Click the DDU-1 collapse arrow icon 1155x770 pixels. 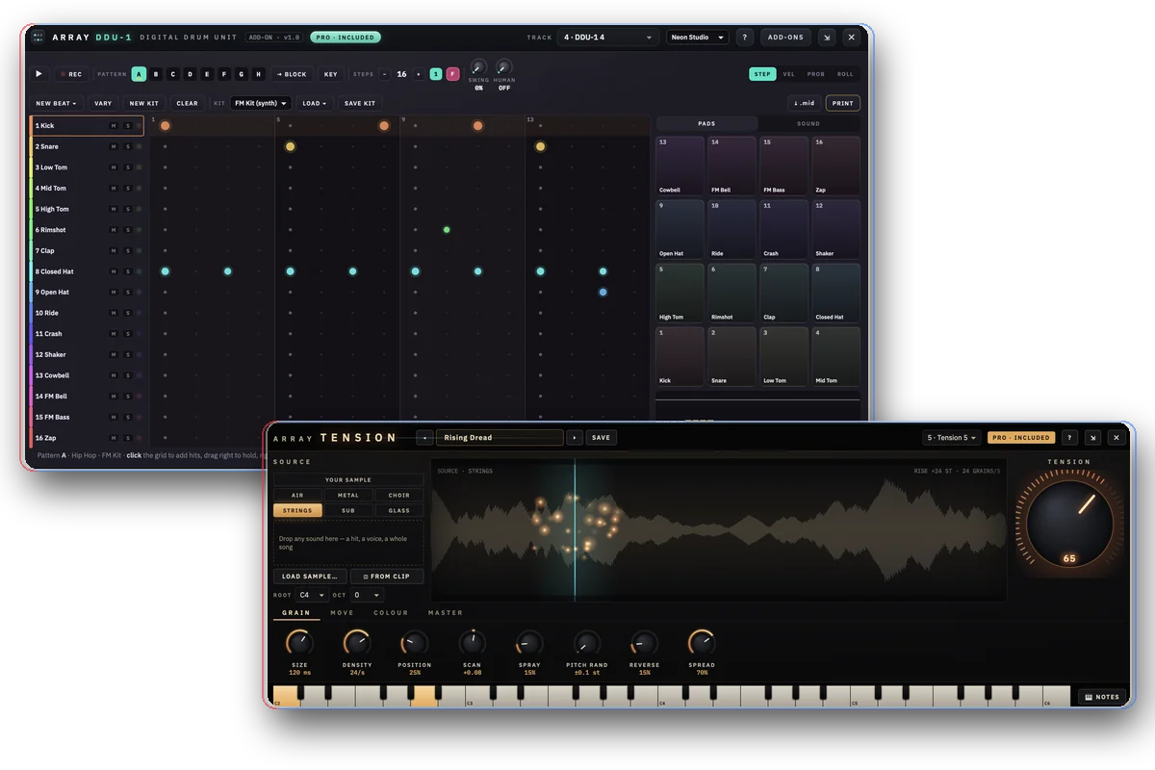point(827,38)
